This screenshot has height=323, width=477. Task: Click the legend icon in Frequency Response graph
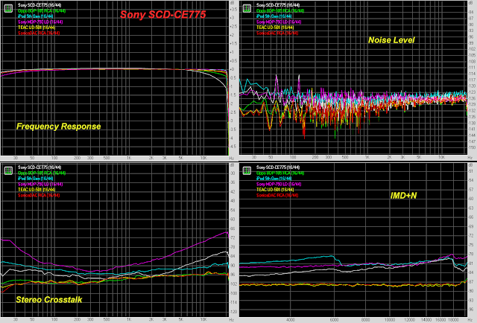[8, 8]
